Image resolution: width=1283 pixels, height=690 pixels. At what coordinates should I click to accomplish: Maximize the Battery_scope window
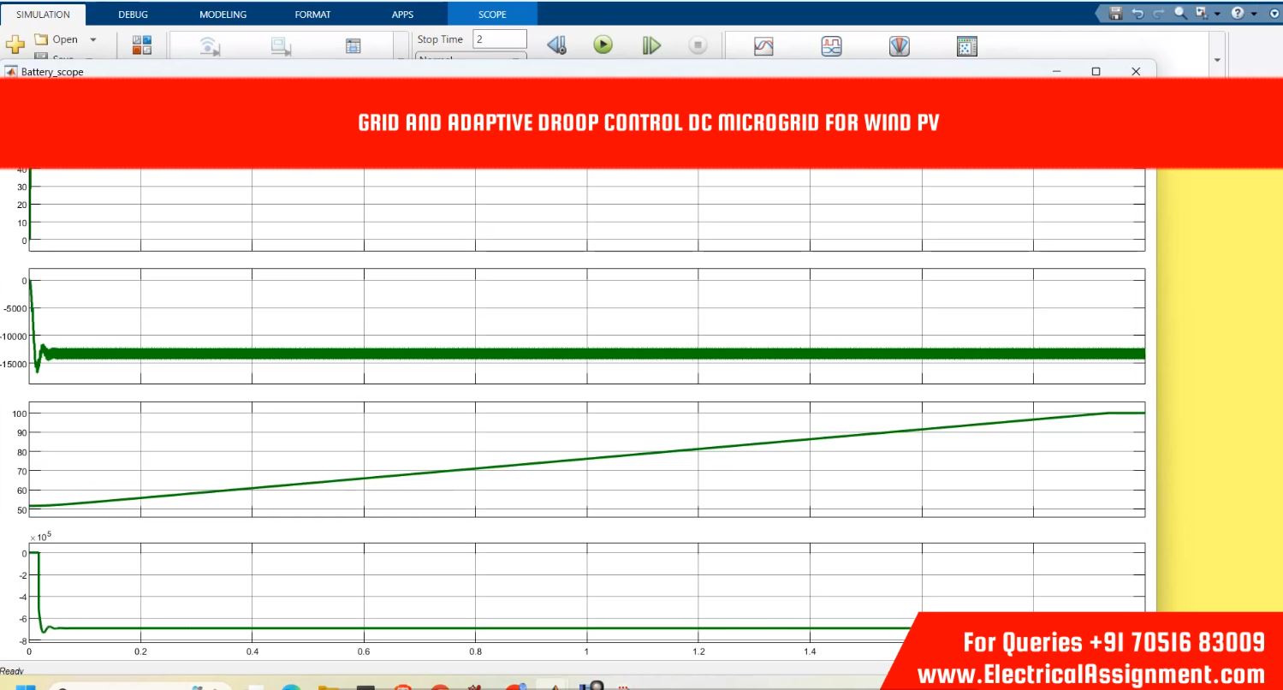pos(1096,72)
